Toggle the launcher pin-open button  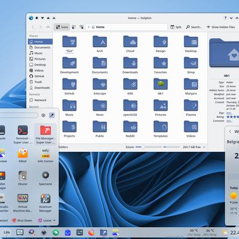point(52,115)
